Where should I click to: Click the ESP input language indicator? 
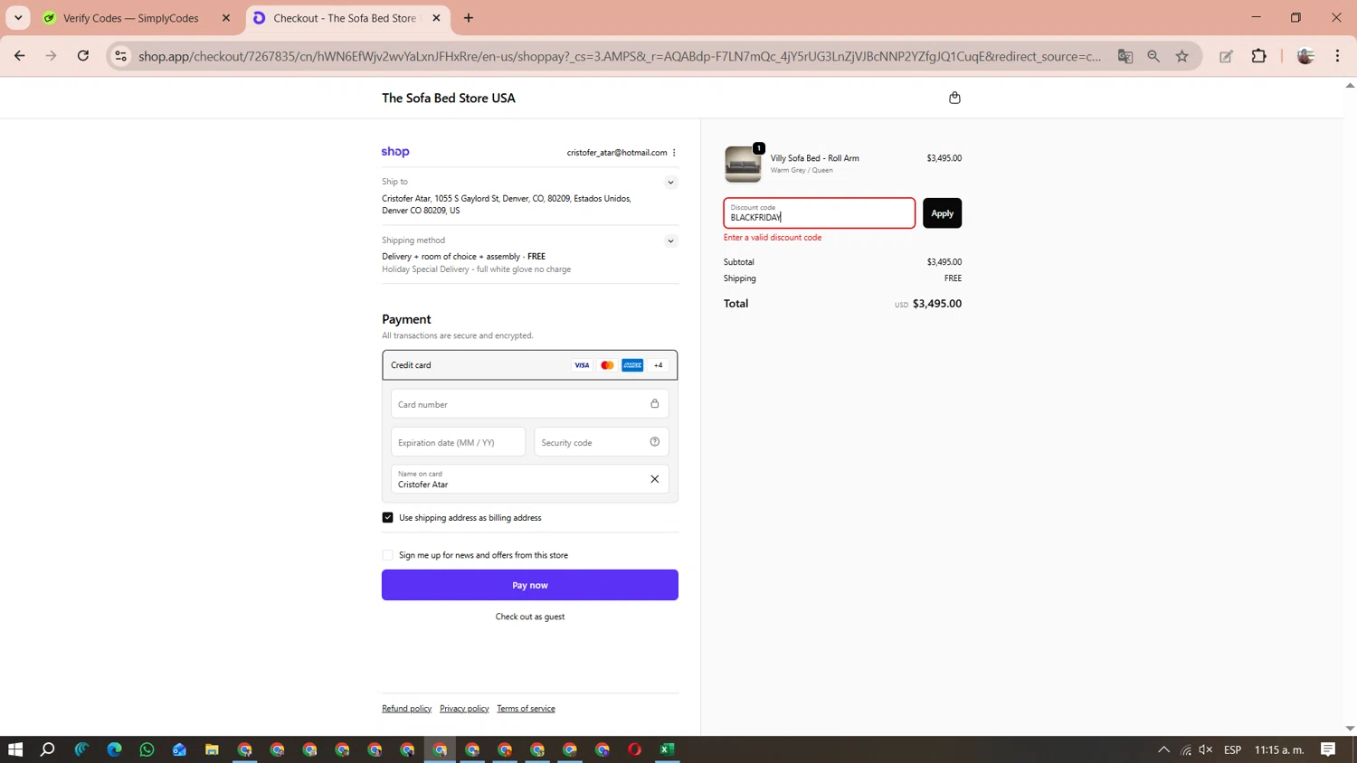[1232, 749]
